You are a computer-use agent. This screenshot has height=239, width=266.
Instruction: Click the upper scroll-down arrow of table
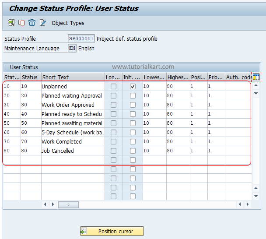256,93
